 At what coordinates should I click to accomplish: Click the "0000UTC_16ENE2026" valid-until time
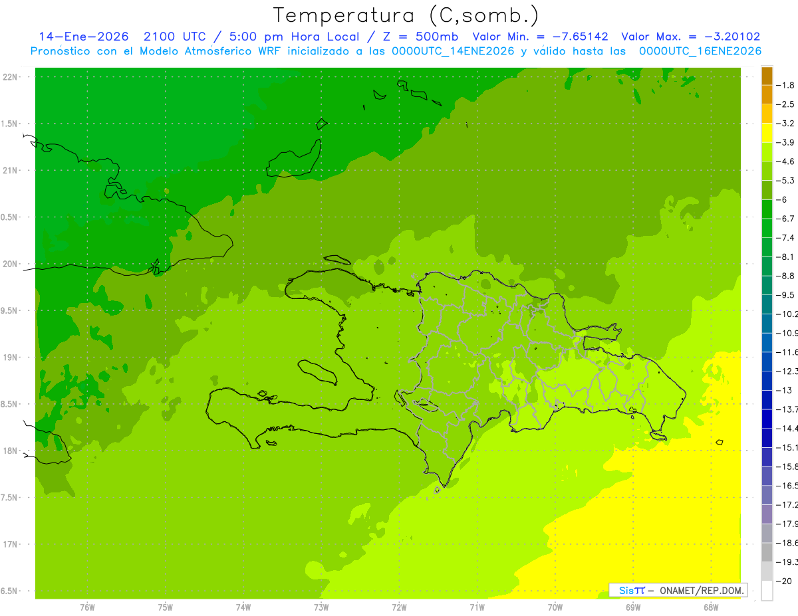tap(700, 51)
